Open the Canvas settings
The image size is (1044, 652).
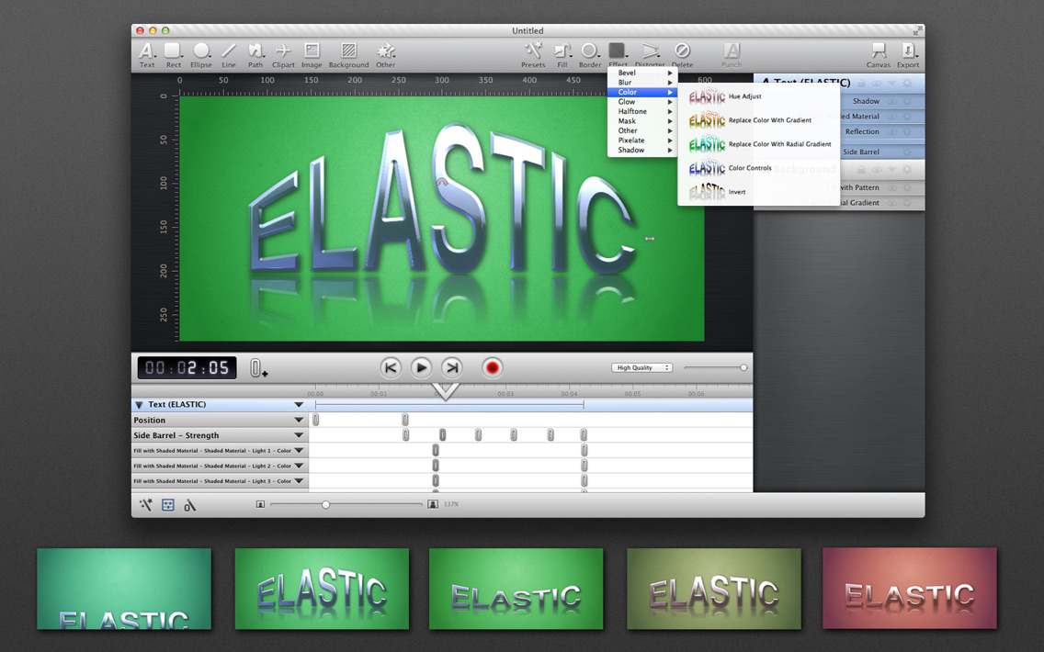click(x=879, y=54)
